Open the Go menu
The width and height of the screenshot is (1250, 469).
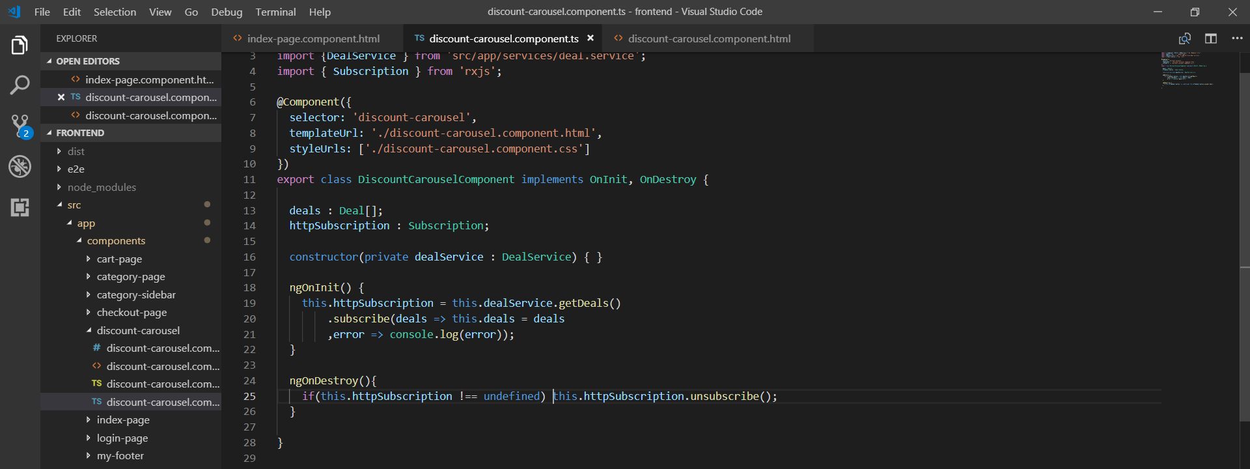coord(191,12)
